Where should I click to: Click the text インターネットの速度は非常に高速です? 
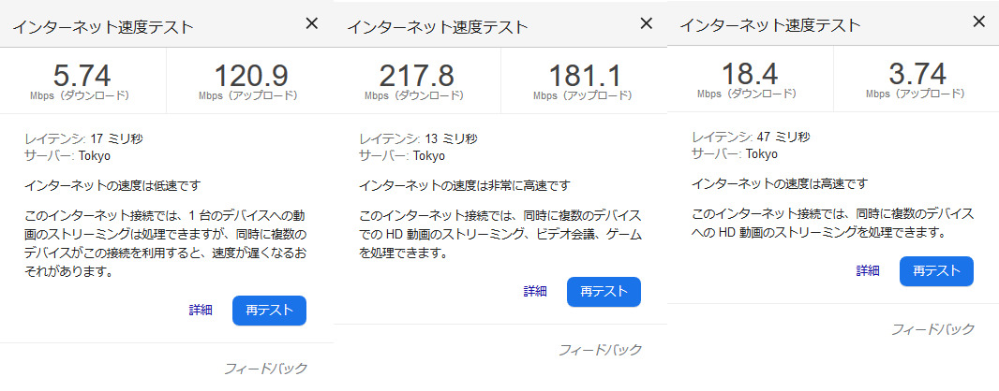[465, 185]
